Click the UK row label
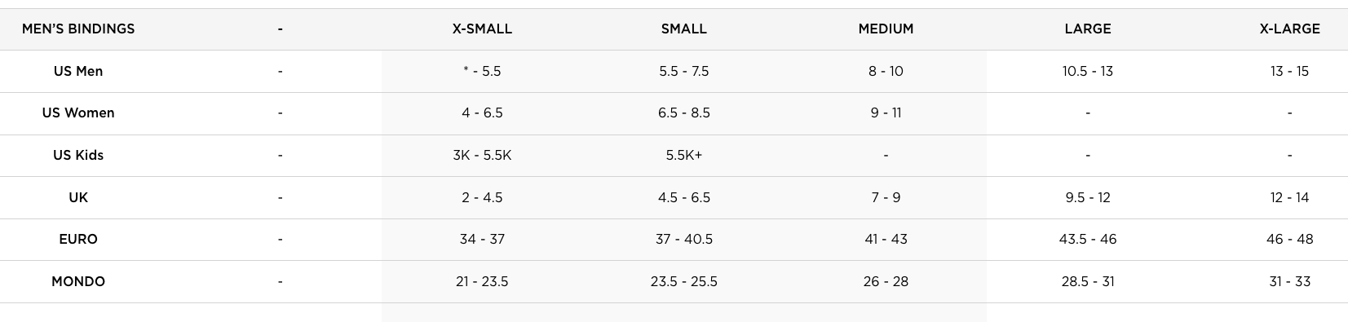Image resolution: width=1348 pixels, height=322 pixels. tap(78, 197)
